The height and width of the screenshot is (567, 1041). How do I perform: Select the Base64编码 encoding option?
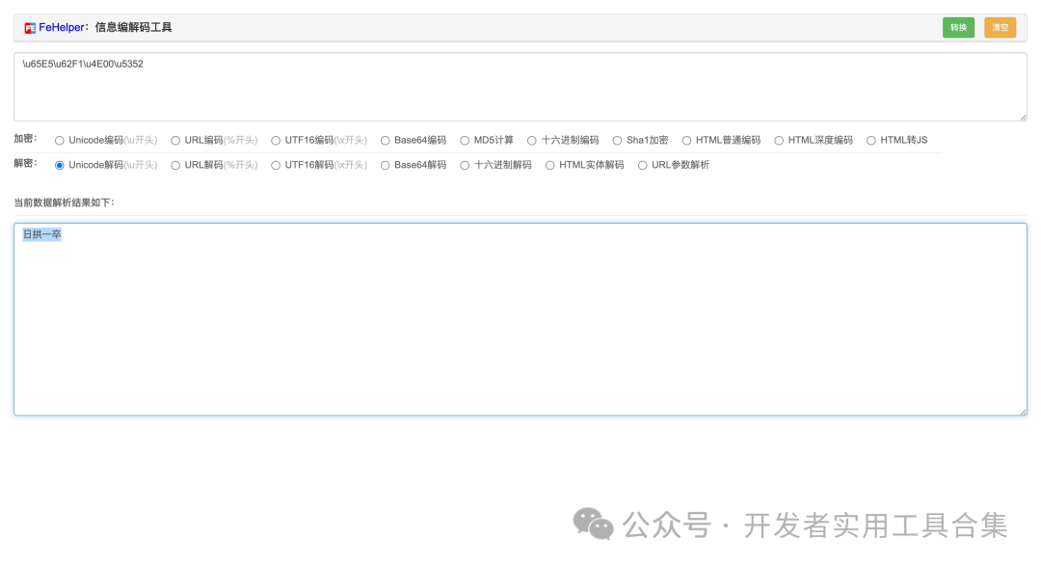pyautogui.click(x=385, y=140)
